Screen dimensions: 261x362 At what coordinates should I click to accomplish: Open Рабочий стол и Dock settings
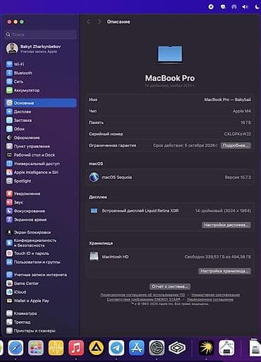pyautogui.click(x=40, y=155)
